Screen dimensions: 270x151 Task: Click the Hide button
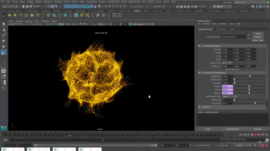pyautogui.click(x=261, y=40)
